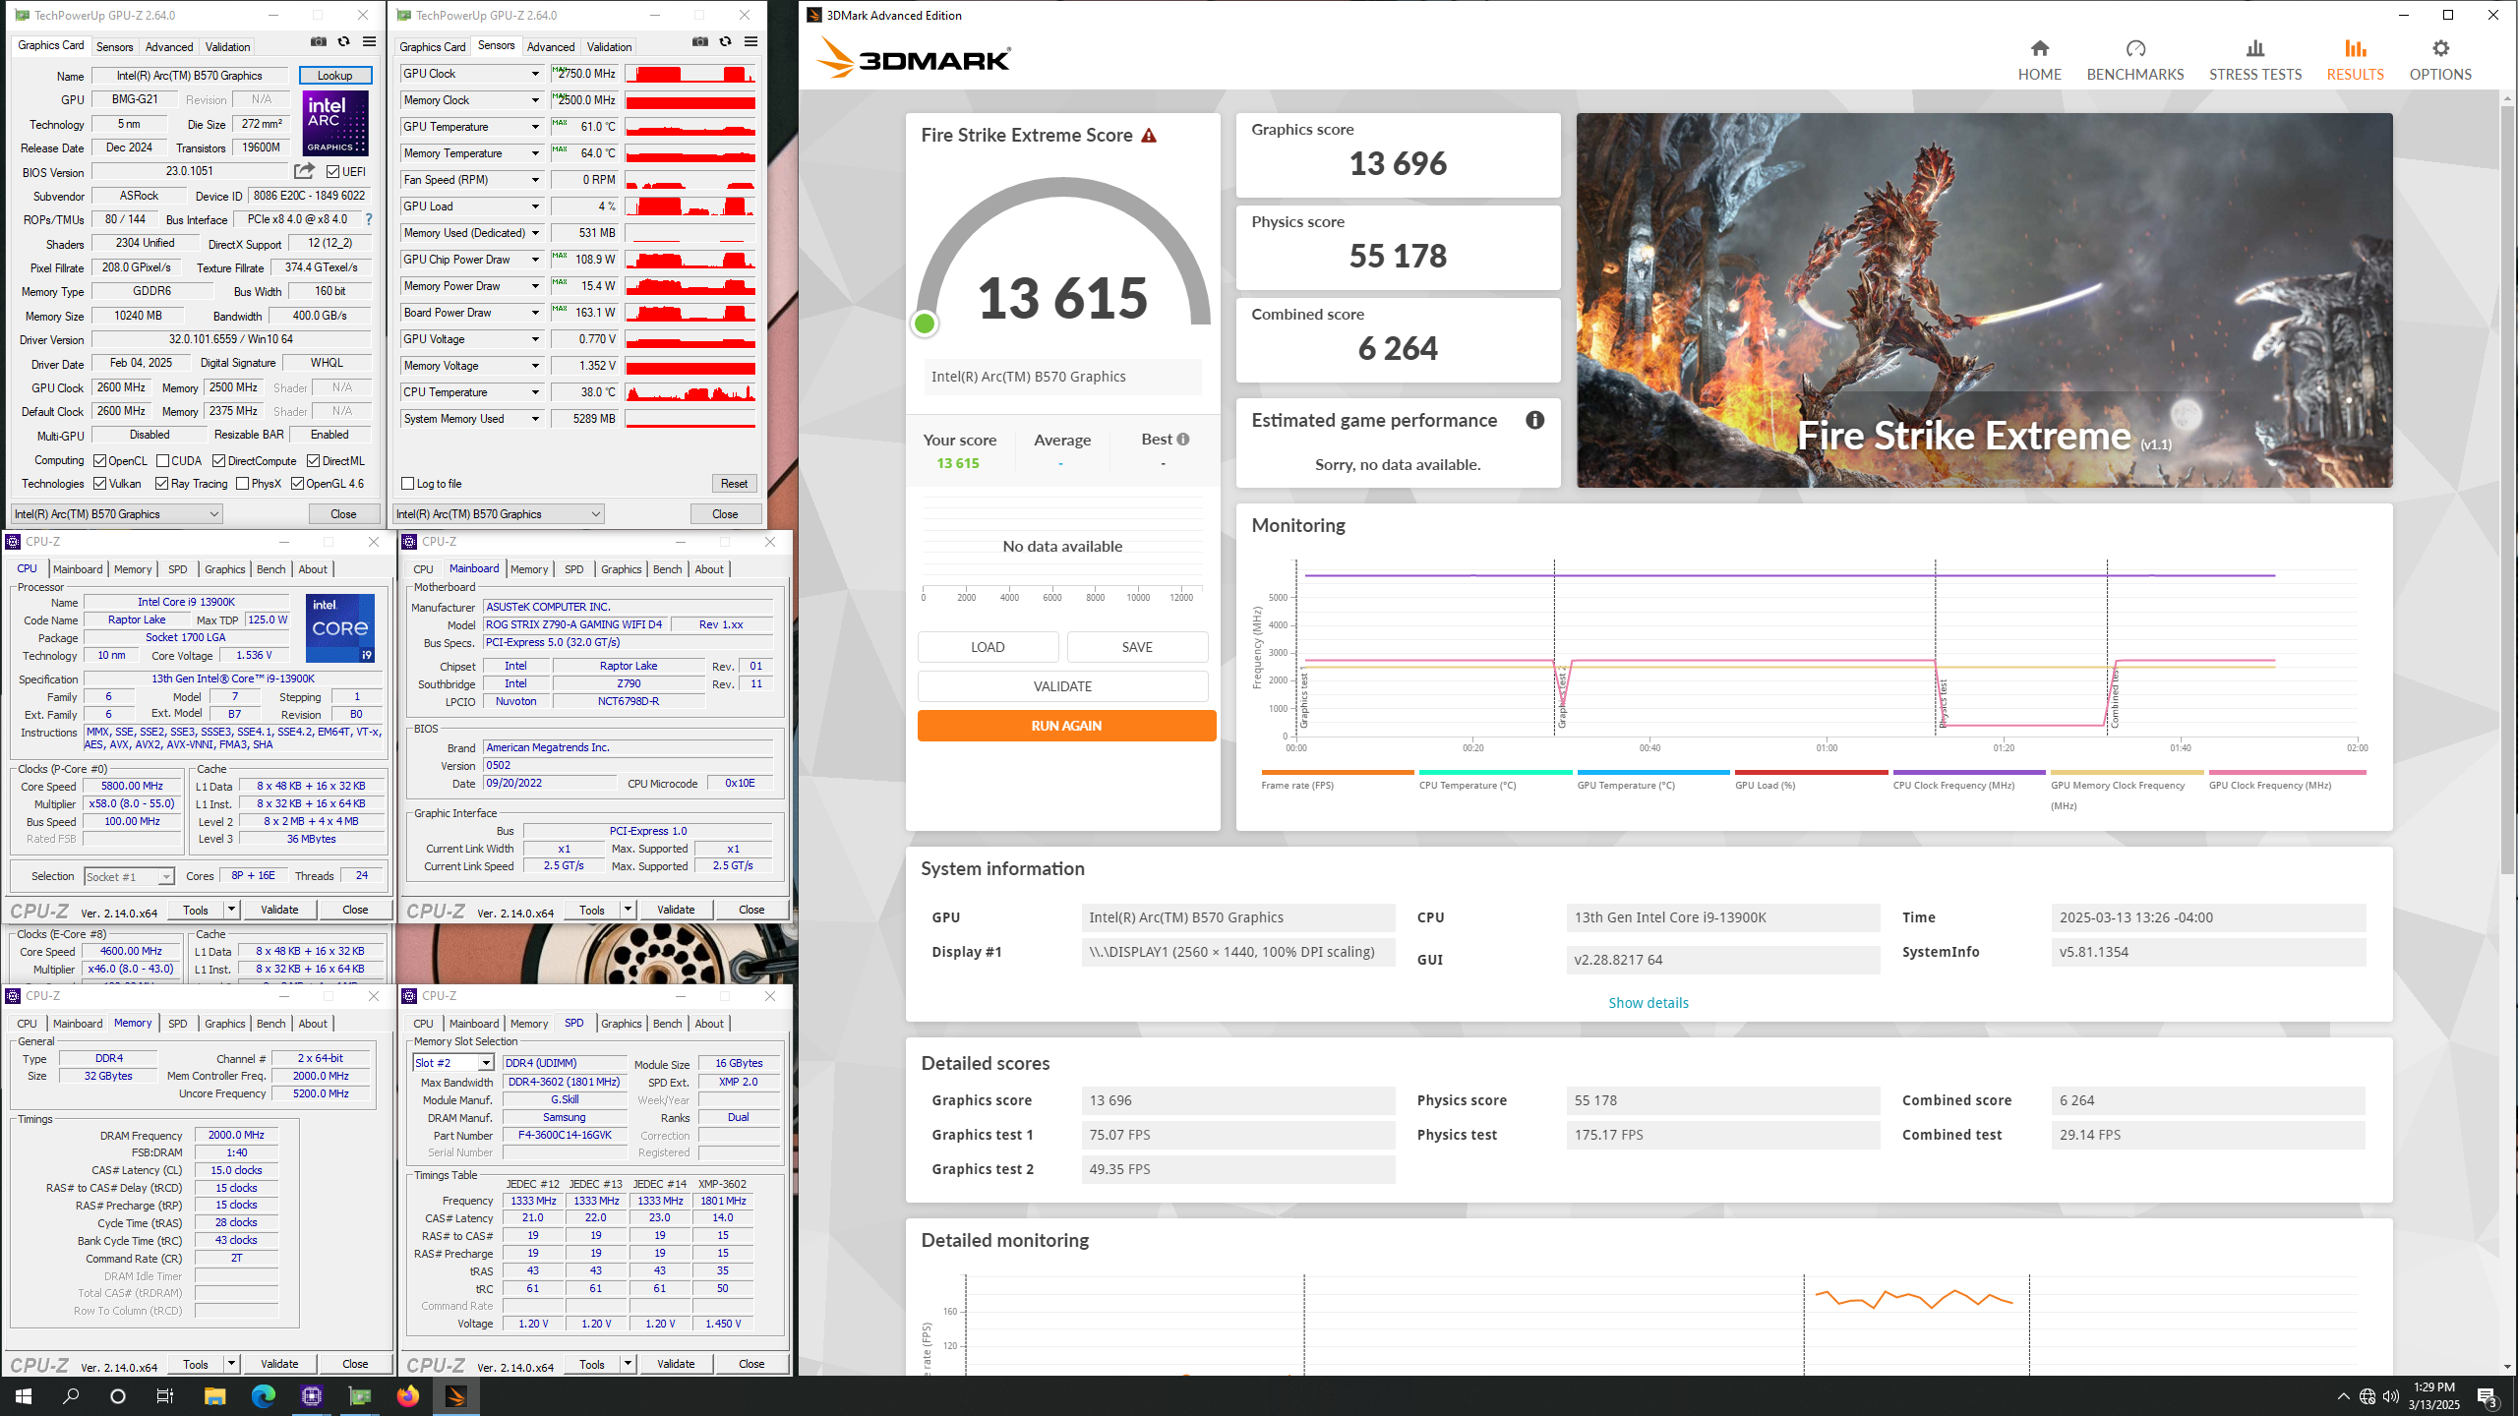
Task: Launch Microsoft Edge from the taskbar
Action: click(x=263, y=1396)
